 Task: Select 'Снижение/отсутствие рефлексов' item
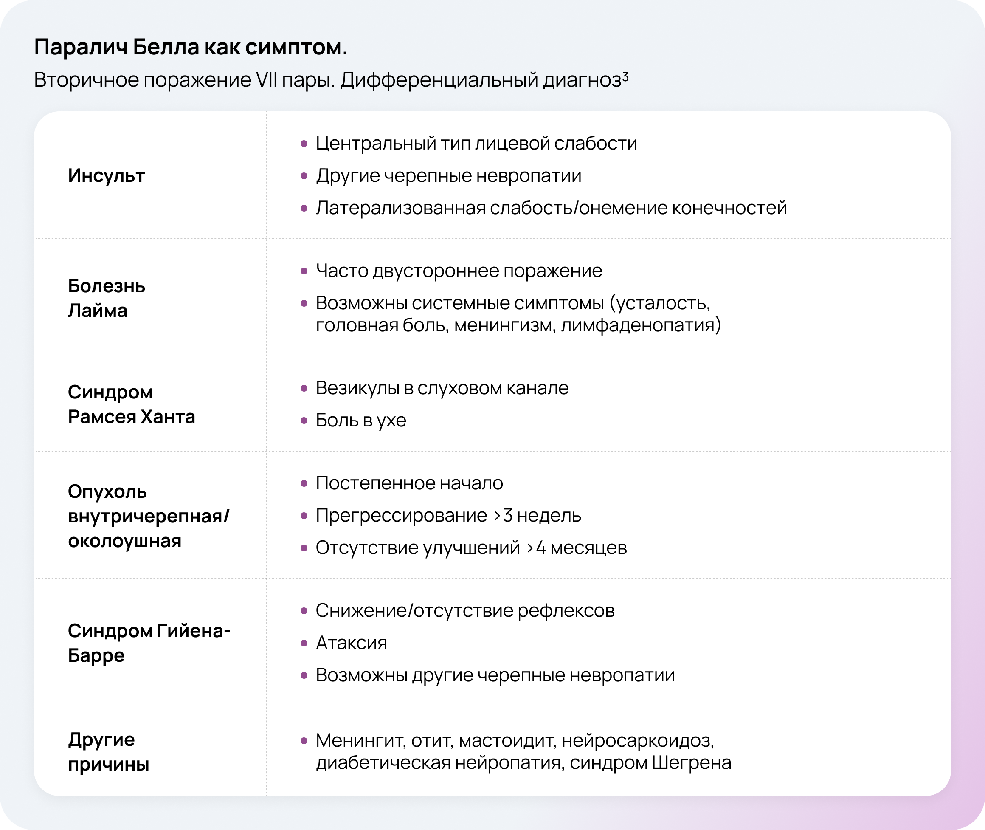(464, 611)
